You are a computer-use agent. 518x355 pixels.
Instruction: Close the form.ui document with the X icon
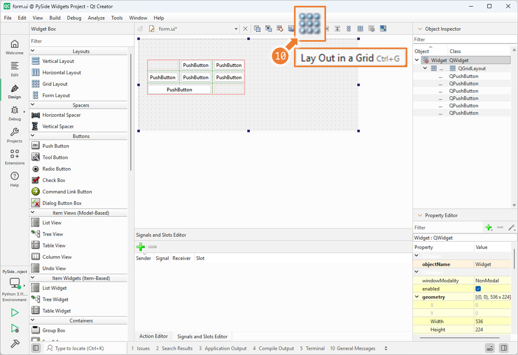pyautogui.click(x=245, y=29)
